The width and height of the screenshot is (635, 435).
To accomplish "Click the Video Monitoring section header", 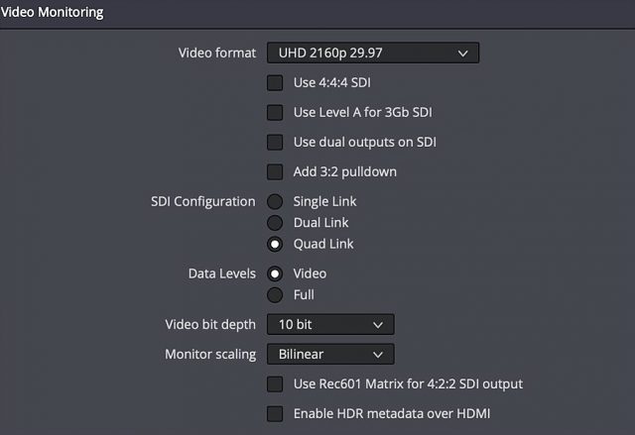I will click(x=52, y=12).
